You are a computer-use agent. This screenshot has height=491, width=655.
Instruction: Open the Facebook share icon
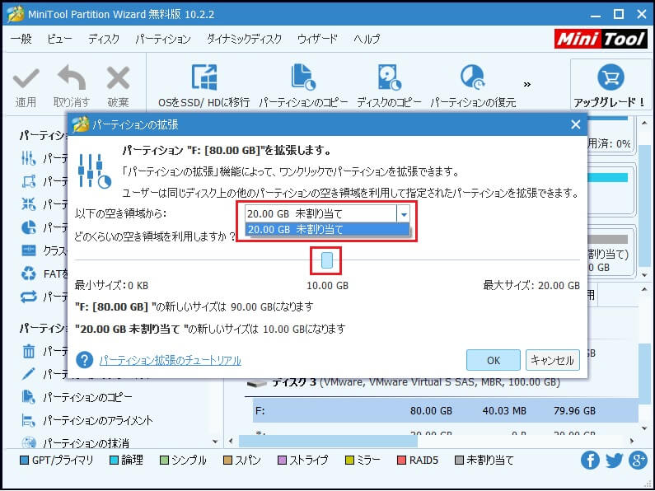590,461
